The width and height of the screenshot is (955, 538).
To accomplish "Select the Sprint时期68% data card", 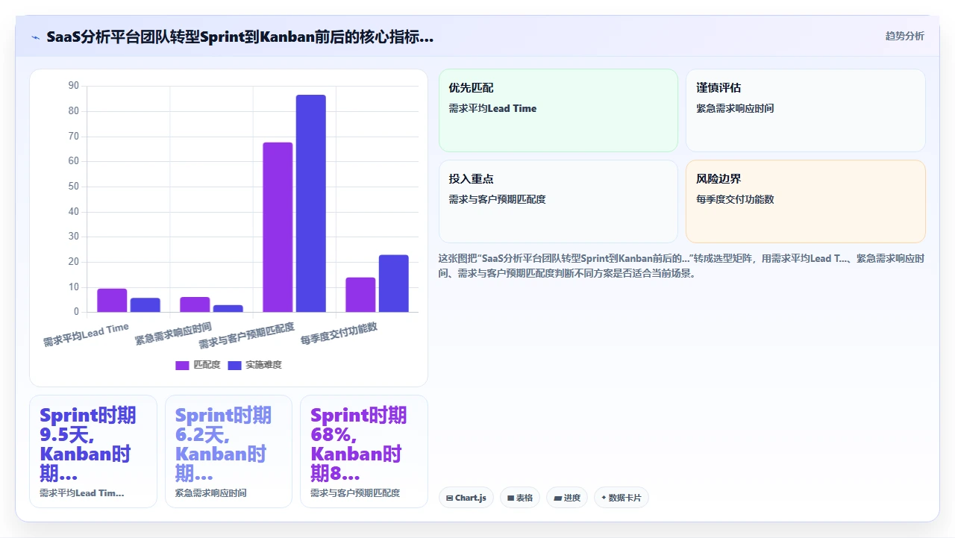I will click(364, 451).
